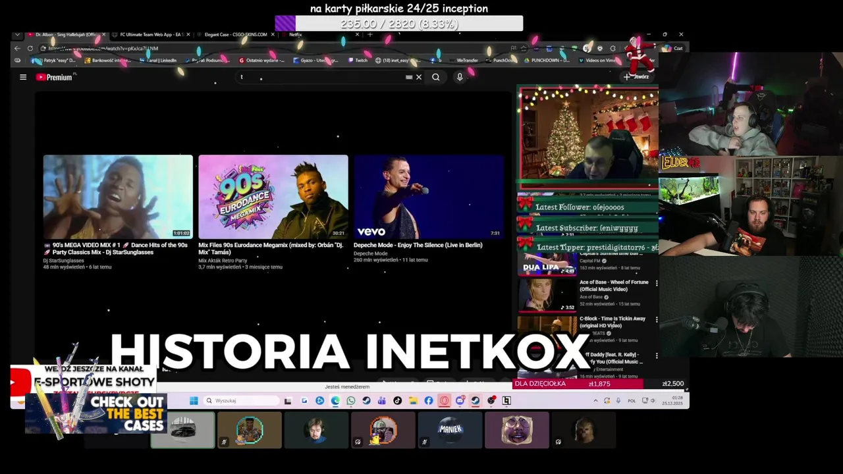The height and width of the screenshot is (474, 843).
Task: Open options menu for Ace of Base video
Action: (x=656, y=283)
